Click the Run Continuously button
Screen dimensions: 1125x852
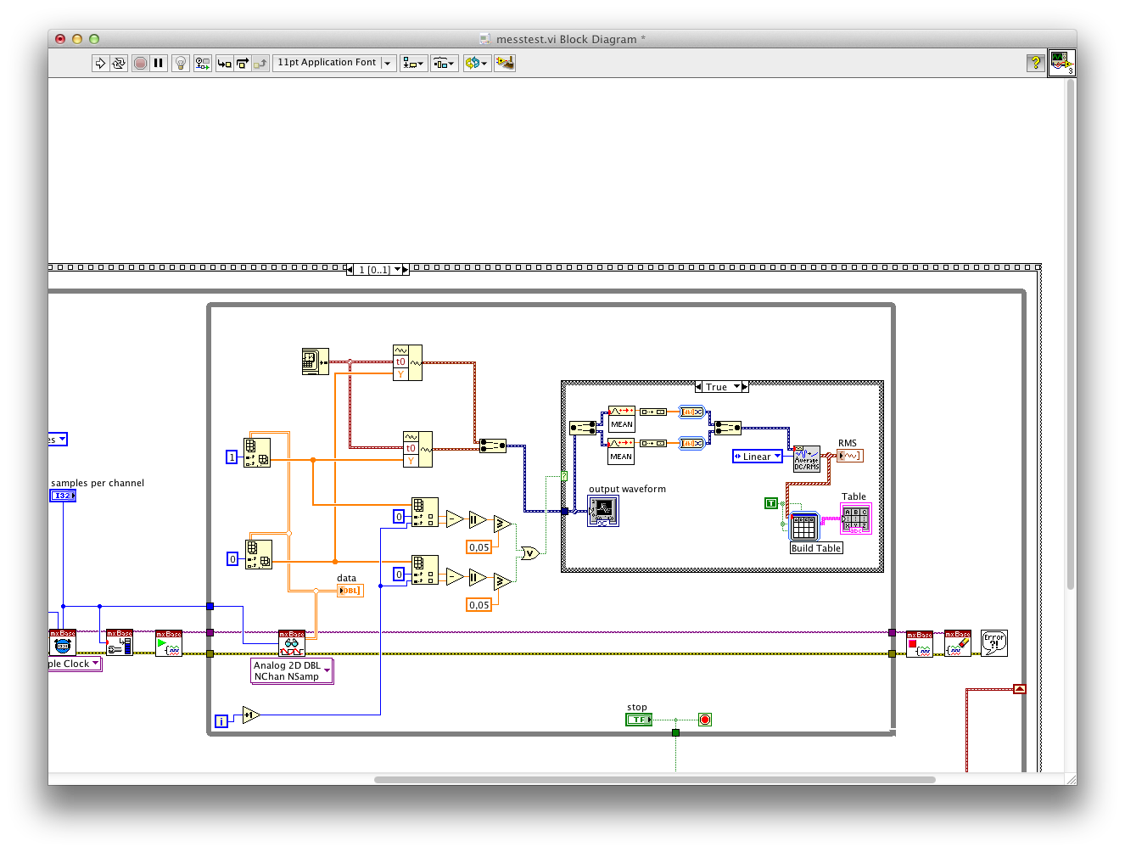point(119,63)
